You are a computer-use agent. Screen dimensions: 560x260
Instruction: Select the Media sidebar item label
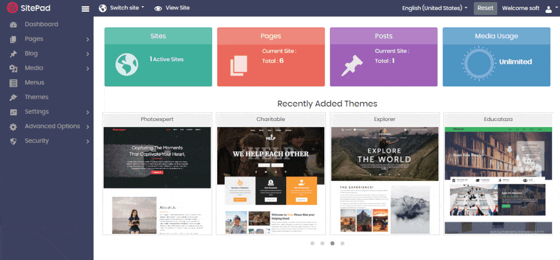[x=34, y=68]
